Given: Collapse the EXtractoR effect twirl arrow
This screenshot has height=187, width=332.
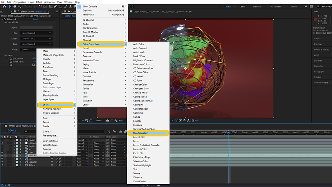Looking at the screenshot, I should (2, 19).
